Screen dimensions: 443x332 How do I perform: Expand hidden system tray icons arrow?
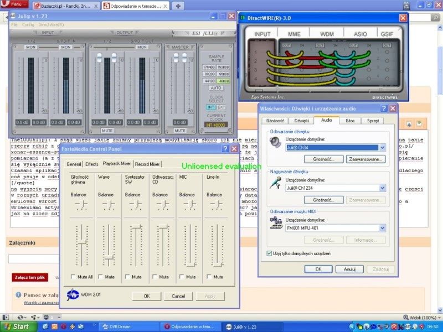352,326
